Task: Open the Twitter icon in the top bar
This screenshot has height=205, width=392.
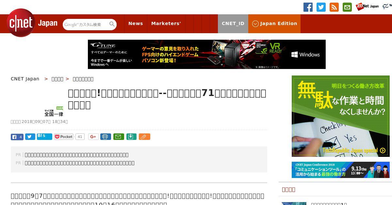Action: tap(321, 7)
